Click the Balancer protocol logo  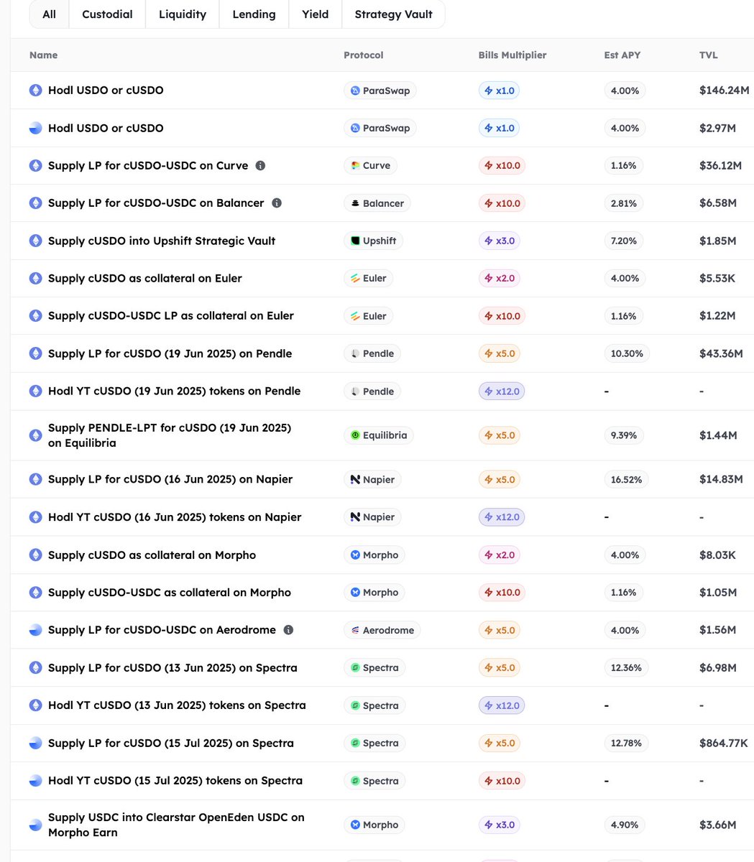coord(355,203)
